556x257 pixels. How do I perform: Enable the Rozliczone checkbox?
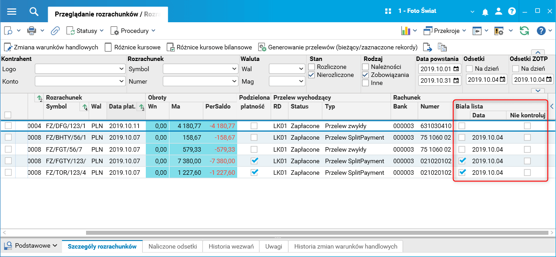coord(312,67)
